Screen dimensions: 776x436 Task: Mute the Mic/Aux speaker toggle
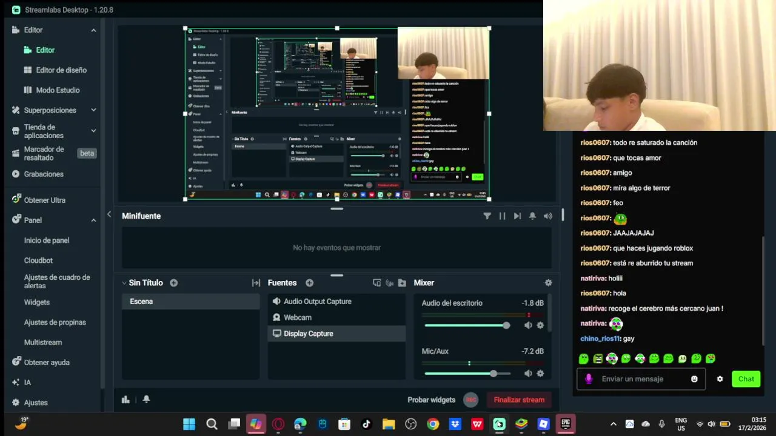(x=528, y=374)
